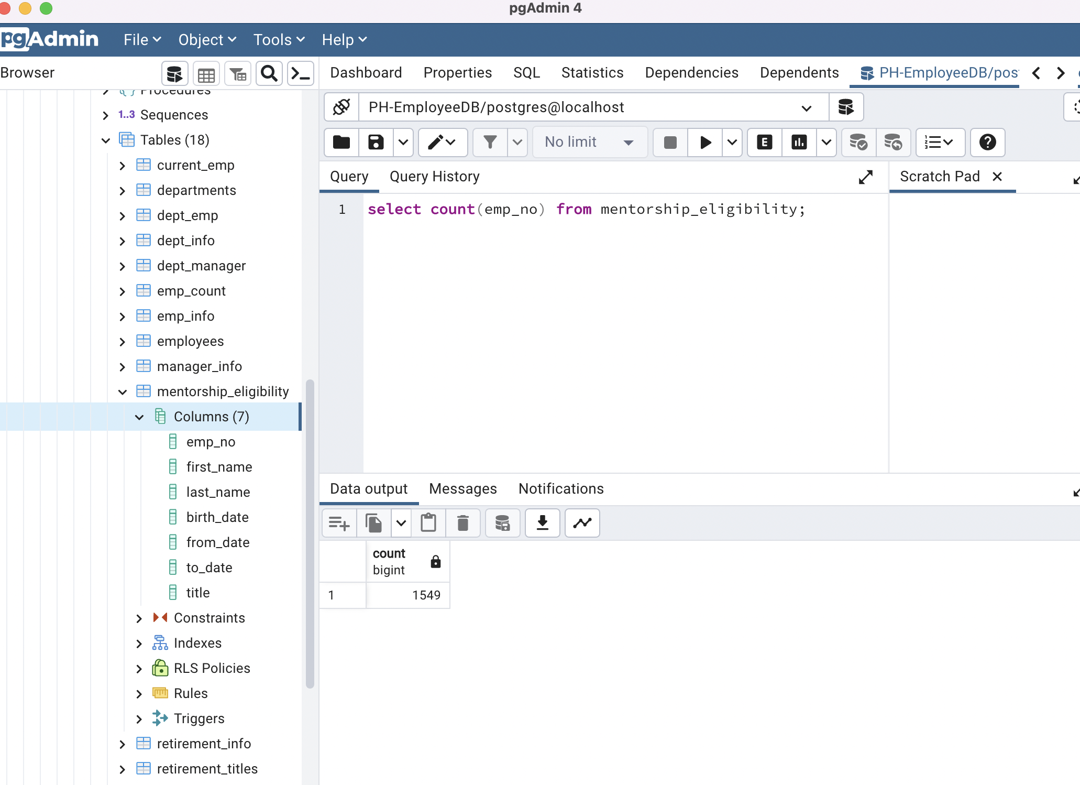Close the Scratch Pad panel
The height and width of the screenshot is (785, 1080).
click(x=997, y=177)
